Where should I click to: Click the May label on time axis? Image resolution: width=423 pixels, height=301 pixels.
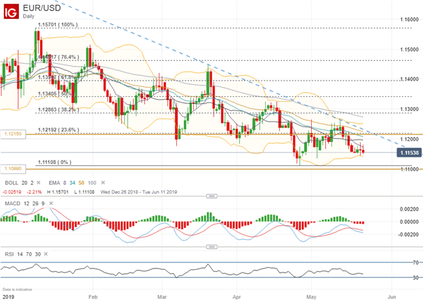click(x=311, y=297)
